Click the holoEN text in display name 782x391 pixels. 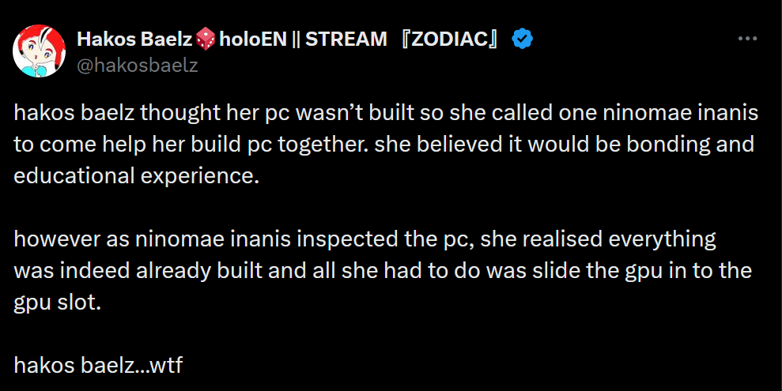click(253, 39)
